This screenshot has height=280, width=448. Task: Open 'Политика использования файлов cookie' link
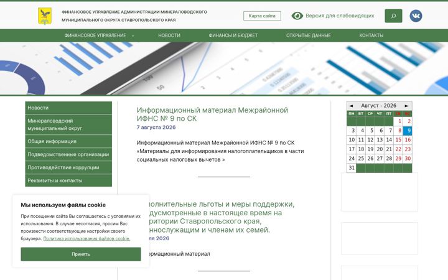[x=86, y=238]
